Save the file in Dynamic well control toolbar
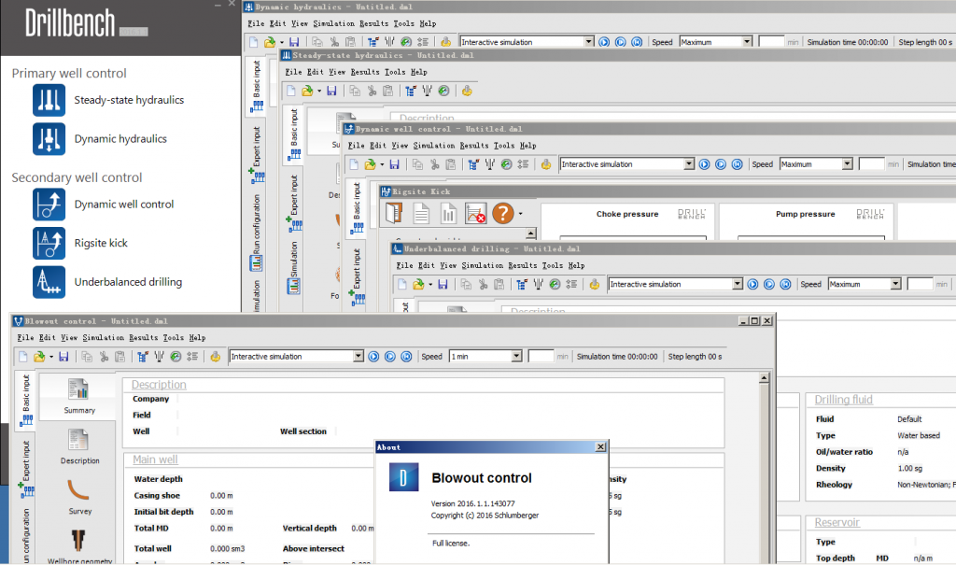 (395, 164)
